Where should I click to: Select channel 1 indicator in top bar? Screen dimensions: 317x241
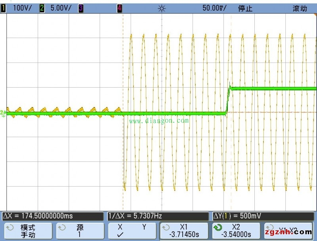pos(4,8)
